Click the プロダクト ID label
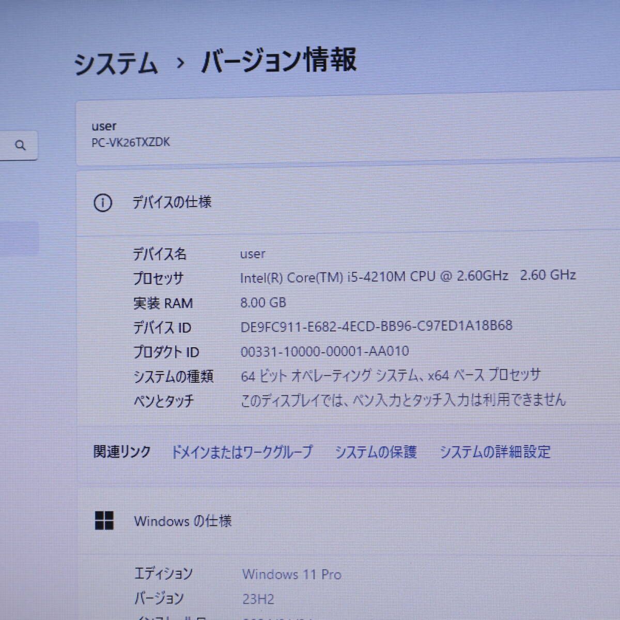Viewport: 620px width, 620px height. pyautogui.click(x=166, y=352)
